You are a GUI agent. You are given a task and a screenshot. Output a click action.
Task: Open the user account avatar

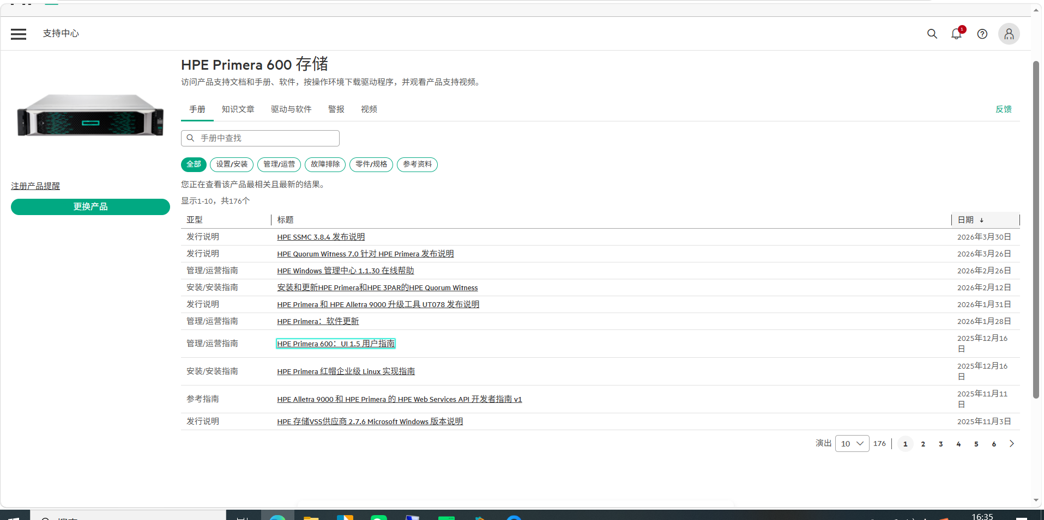(1009, 34)
